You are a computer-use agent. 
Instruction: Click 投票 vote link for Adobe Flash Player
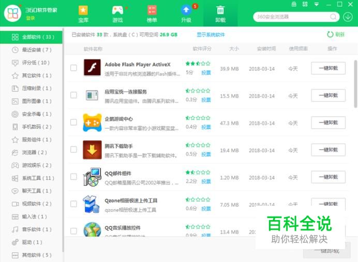pos(206,73)
